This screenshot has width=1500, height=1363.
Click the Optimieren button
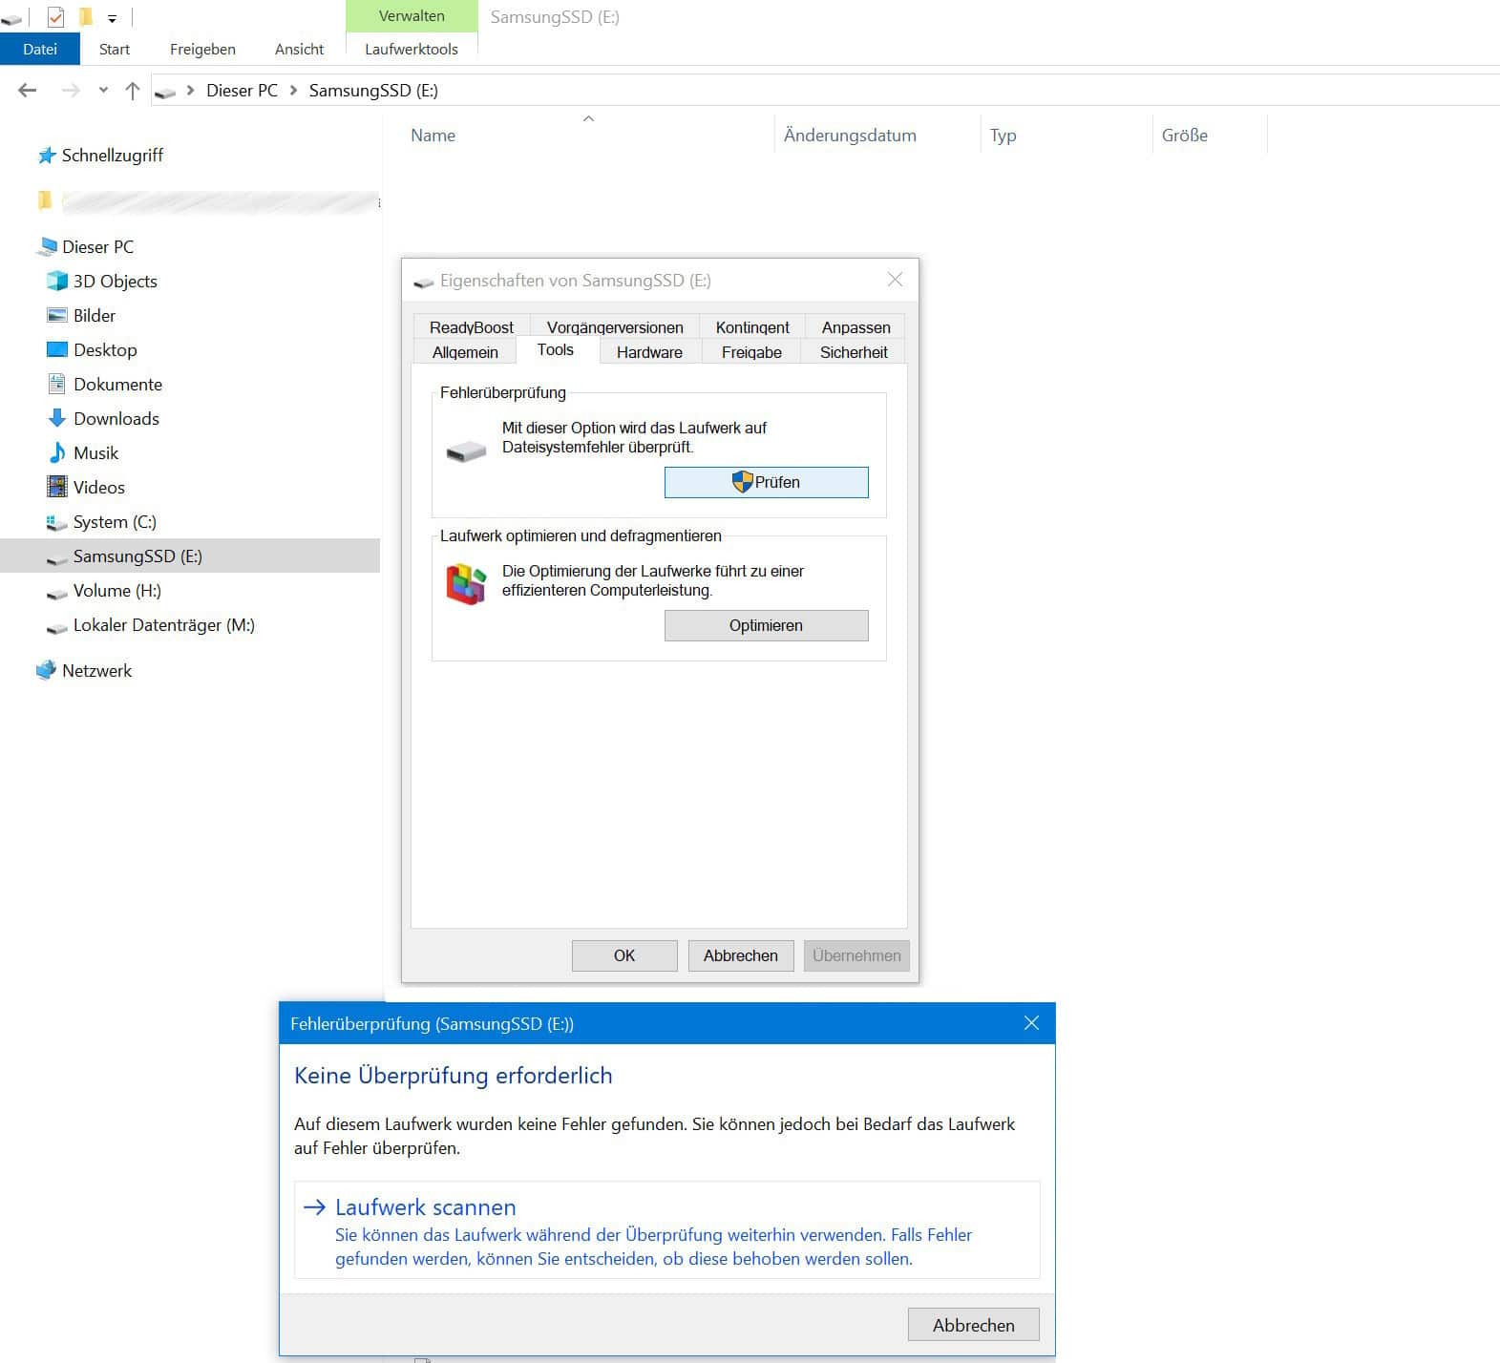[x=767, y=625]
